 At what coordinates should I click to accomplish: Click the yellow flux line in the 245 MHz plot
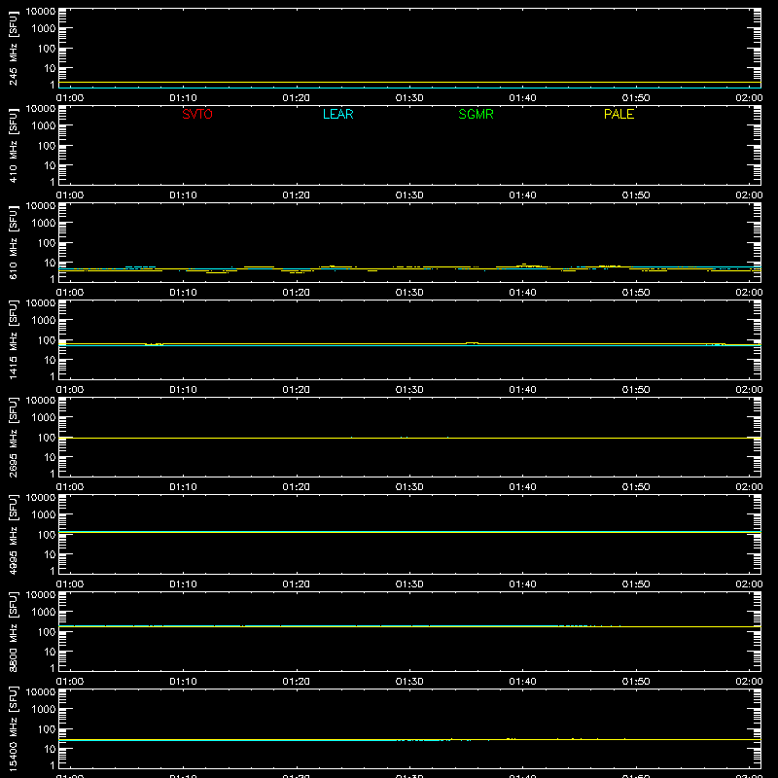(409, 83)
